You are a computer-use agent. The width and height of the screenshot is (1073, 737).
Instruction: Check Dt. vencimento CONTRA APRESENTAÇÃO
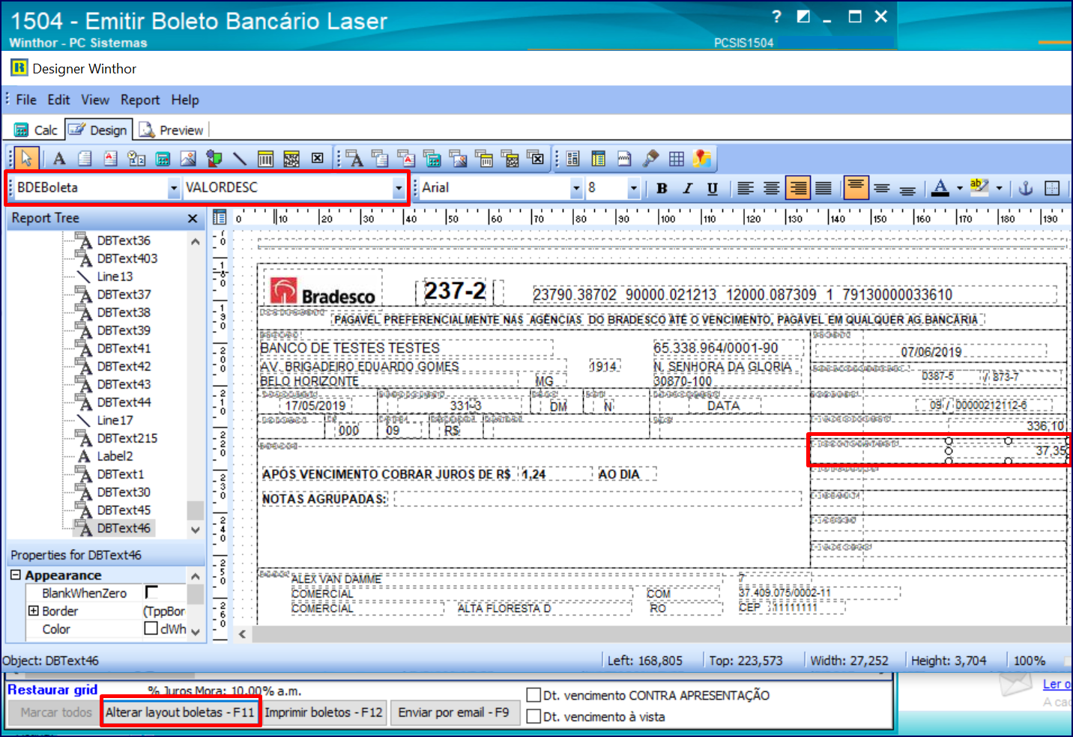pyautogui.click(x=534, y=695)
